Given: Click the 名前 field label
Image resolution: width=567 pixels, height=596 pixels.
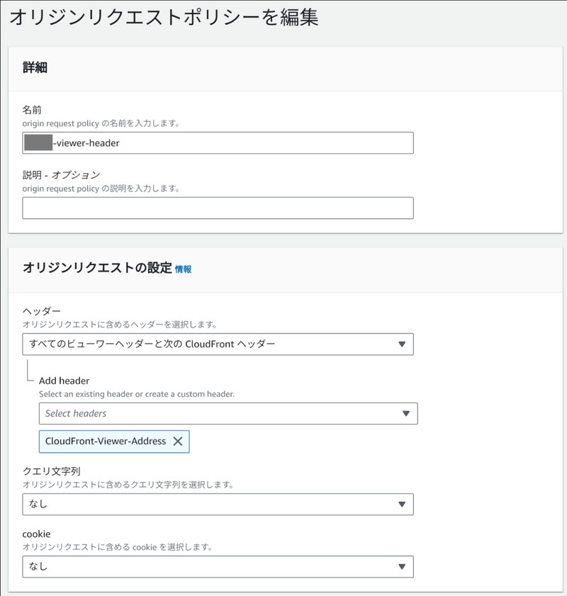Looking at the screenshot, I should tap(32, 110).
